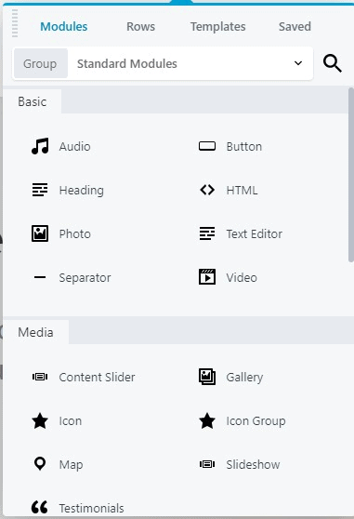
Task: Click the Audio module label
Action: point(74,146)
